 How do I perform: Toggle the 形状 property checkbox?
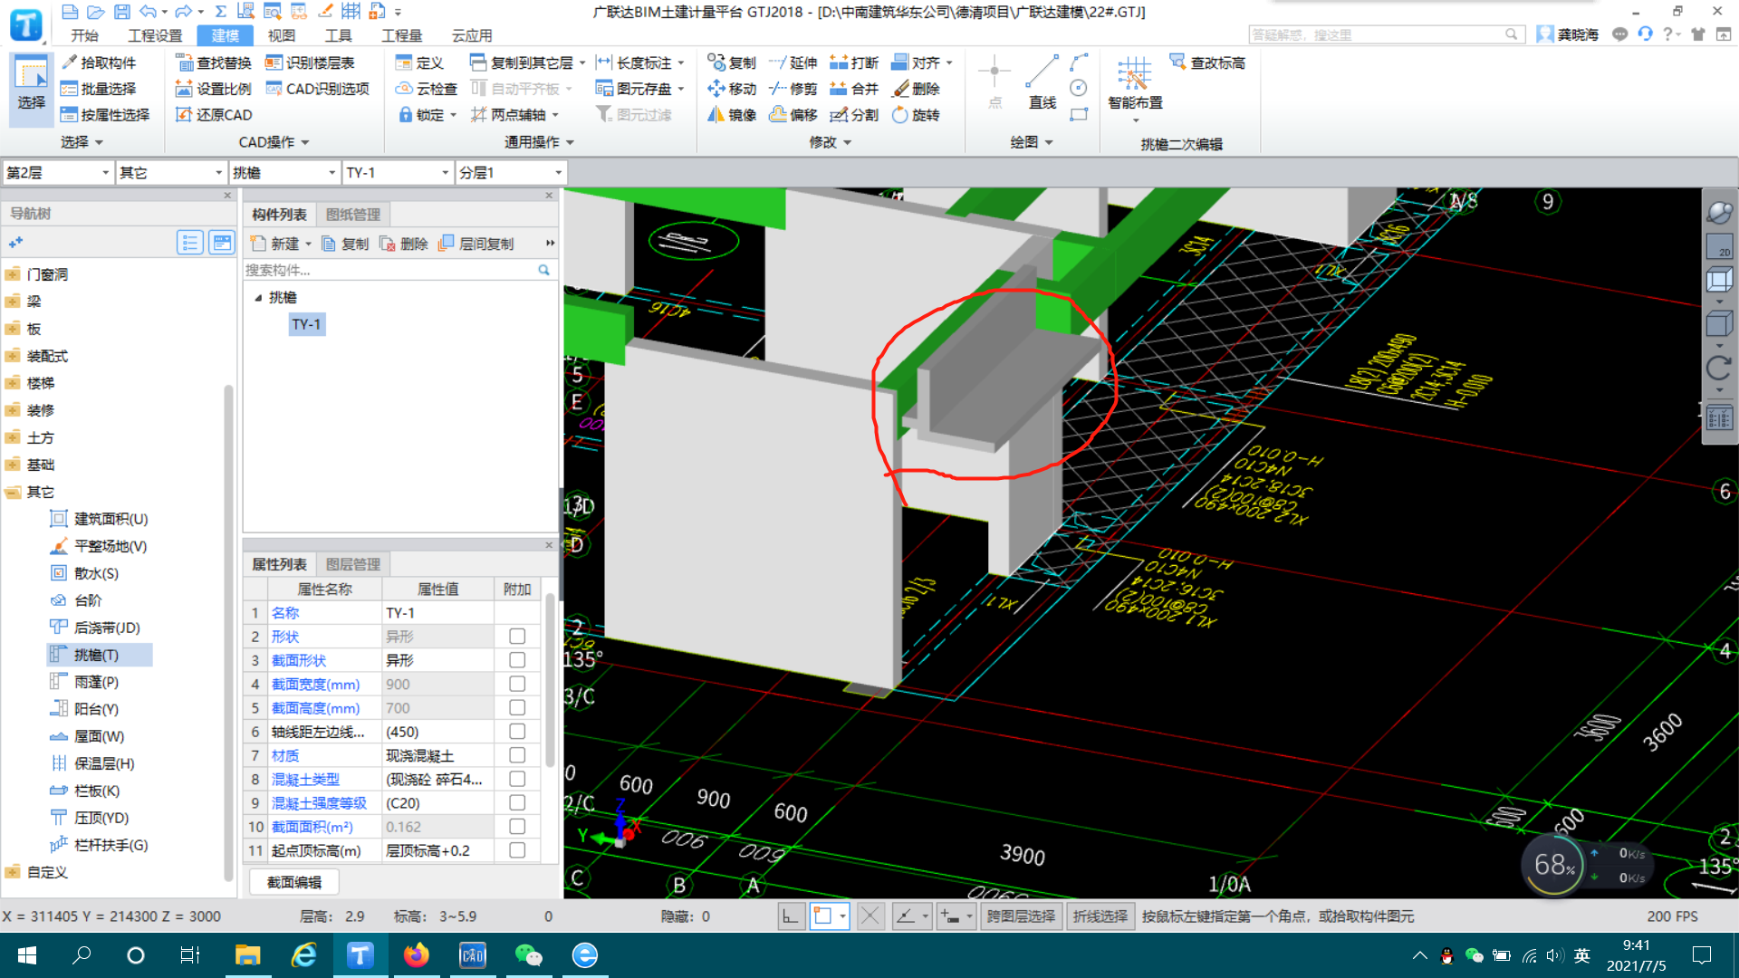(x=517, y=637)
